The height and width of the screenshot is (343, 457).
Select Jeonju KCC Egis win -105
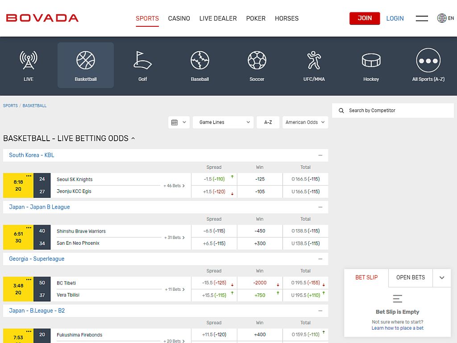(x=260, y=192)
